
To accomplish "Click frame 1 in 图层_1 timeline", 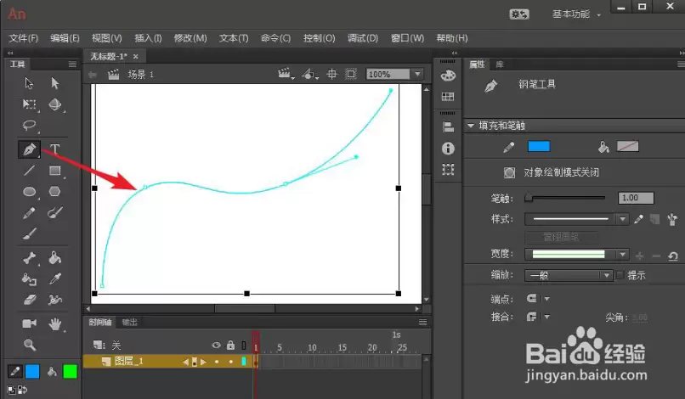I will [x=256, y=362].
